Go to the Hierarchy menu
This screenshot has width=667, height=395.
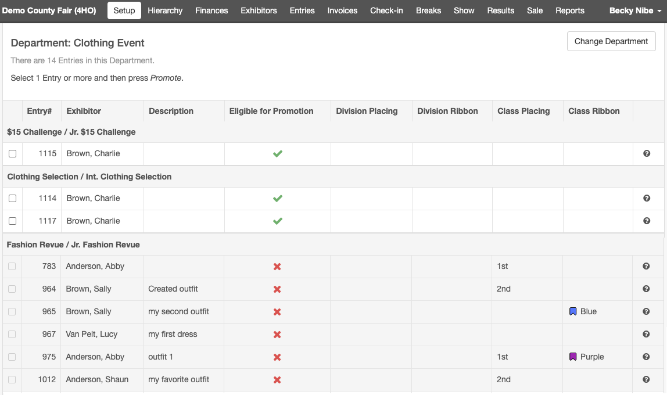coord(165,10)
